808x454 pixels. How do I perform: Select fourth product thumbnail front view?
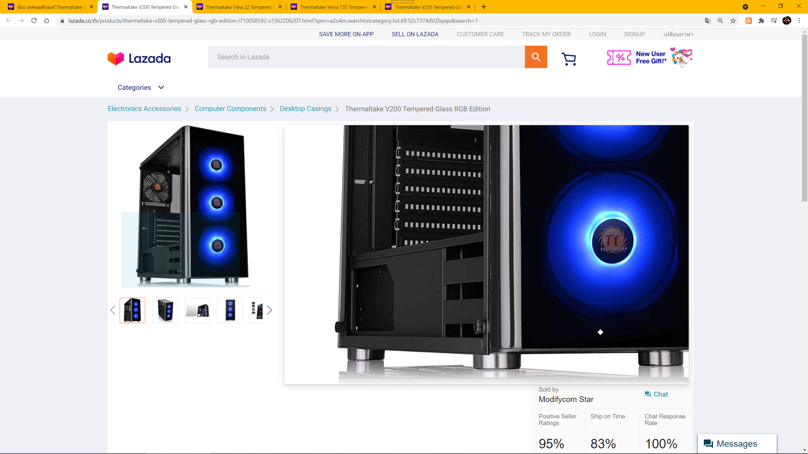(230, 310)
